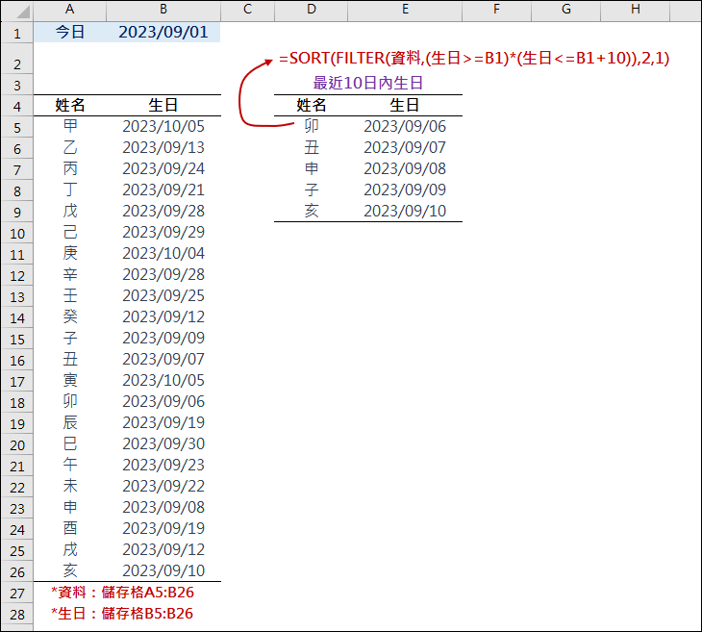Viewport: 702px width, 632px height.
Task: Click birthday 2023/09/25 for 壬
Action: (x=163, y=295)
